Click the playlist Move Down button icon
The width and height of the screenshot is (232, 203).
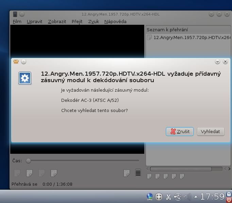coord(182,176)
